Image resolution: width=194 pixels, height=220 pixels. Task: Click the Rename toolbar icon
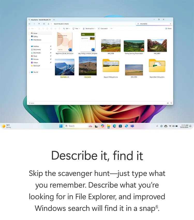point(51,29)
